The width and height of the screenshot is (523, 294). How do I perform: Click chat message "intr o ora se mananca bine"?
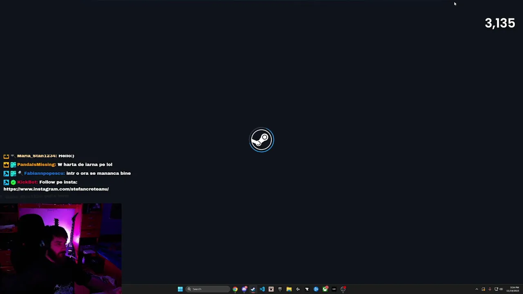click(98, 173)
